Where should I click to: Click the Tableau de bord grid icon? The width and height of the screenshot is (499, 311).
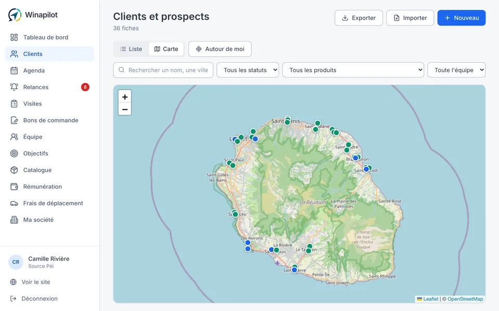[14, 37]
